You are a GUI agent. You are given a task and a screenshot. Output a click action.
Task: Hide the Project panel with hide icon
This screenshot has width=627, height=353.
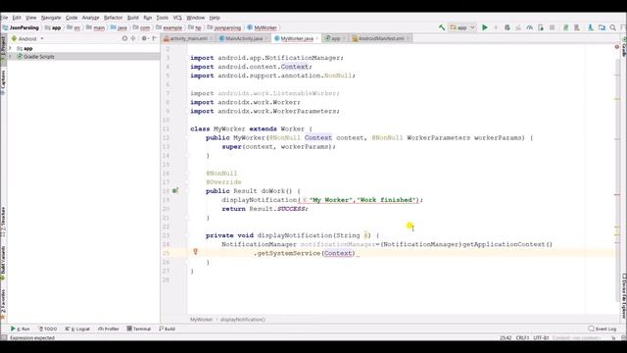(154, 38)
